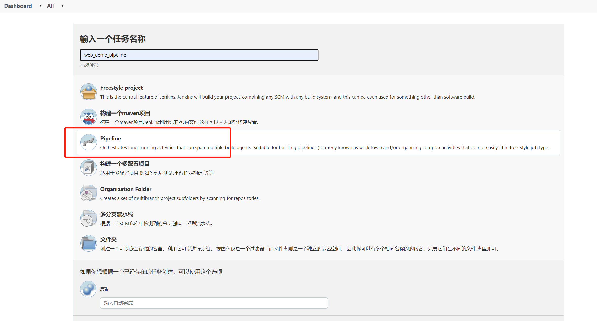Click the multi-configuration description 适用于多配置项目
The image size is (597, 321).
(157, 173)
